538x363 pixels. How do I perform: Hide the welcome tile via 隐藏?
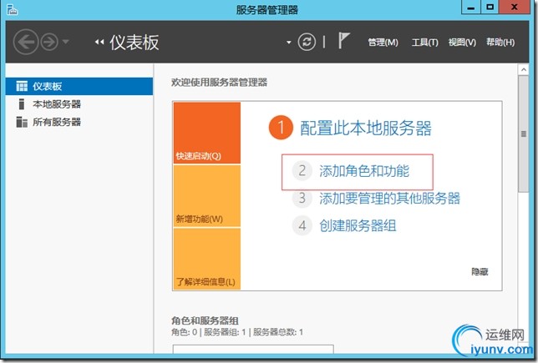coord(480,272)
